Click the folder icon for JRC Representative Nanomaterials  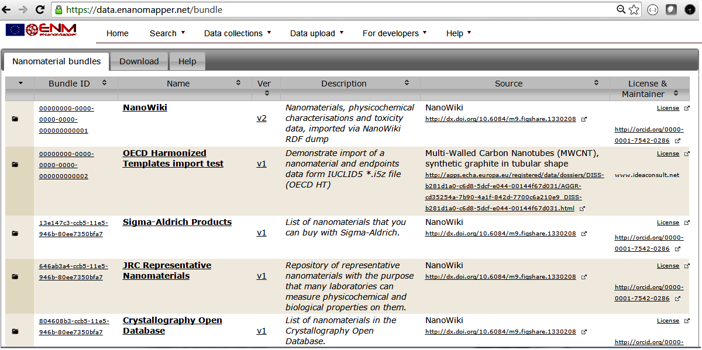(15, 276)
